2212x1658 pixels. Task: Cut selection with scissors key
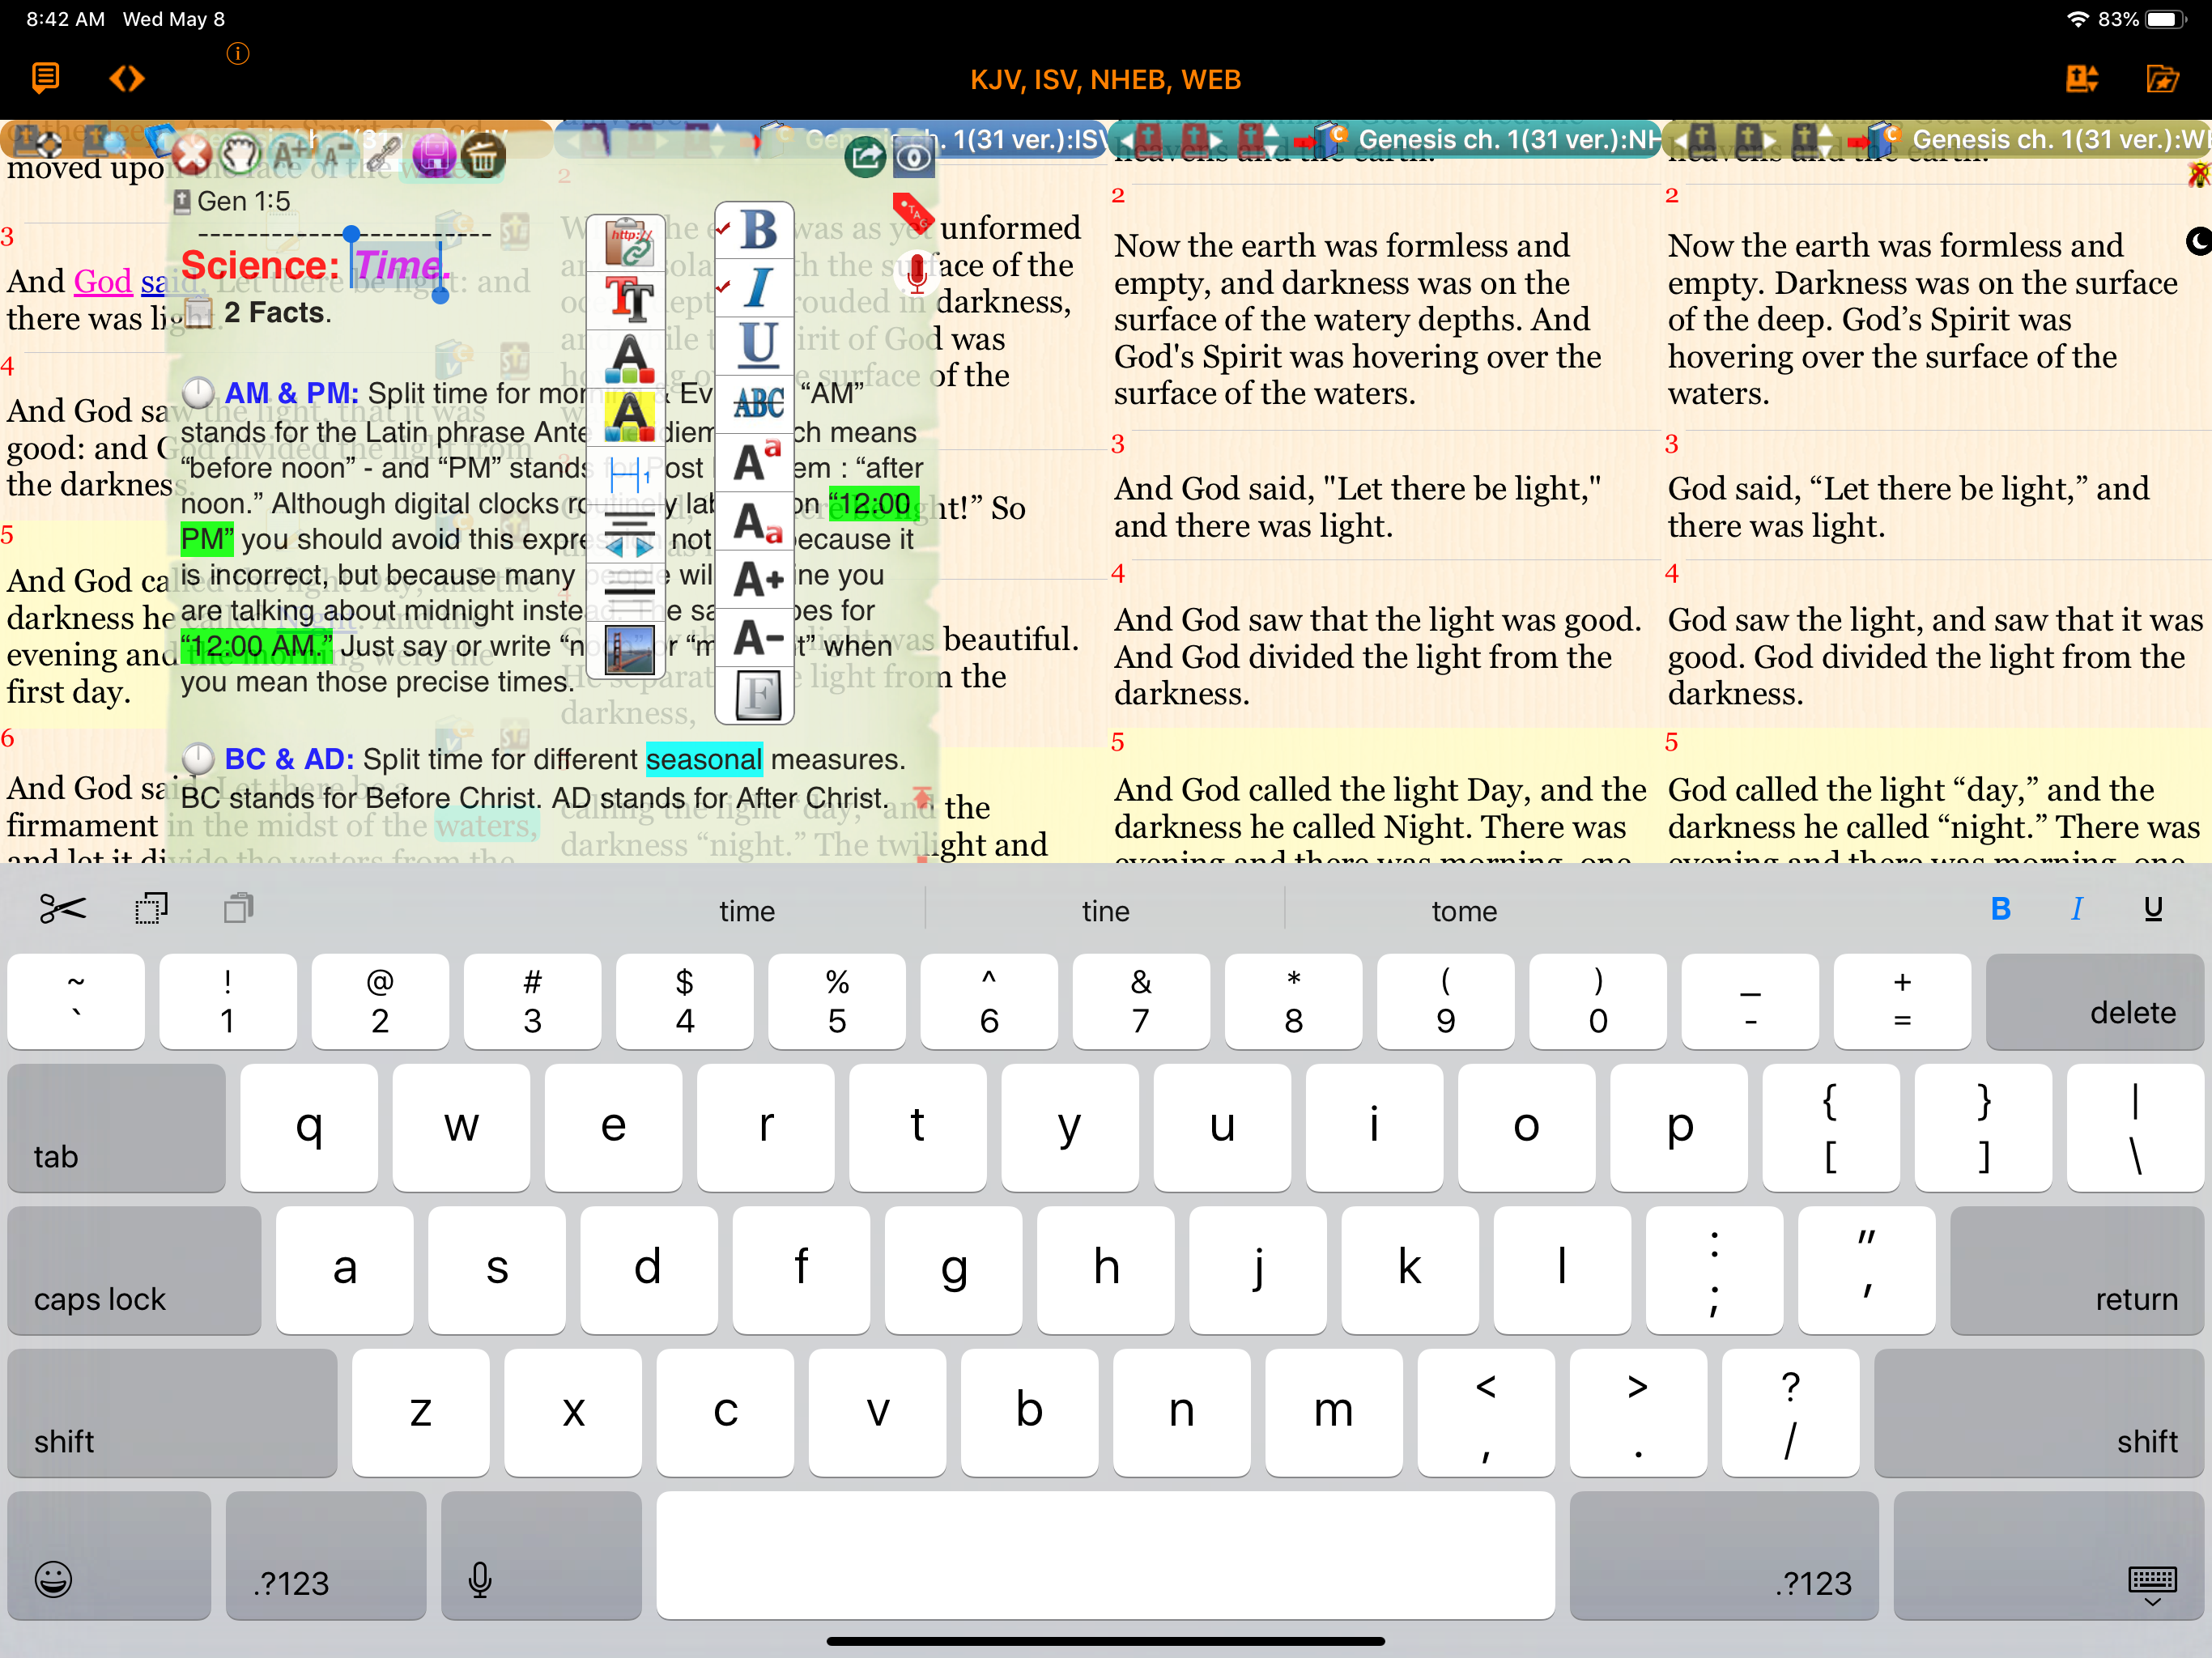click(62, 908)
